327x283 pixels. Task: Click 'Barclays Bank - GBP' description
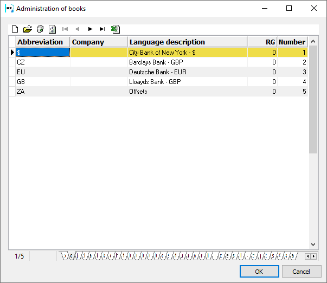pos(188,62)
